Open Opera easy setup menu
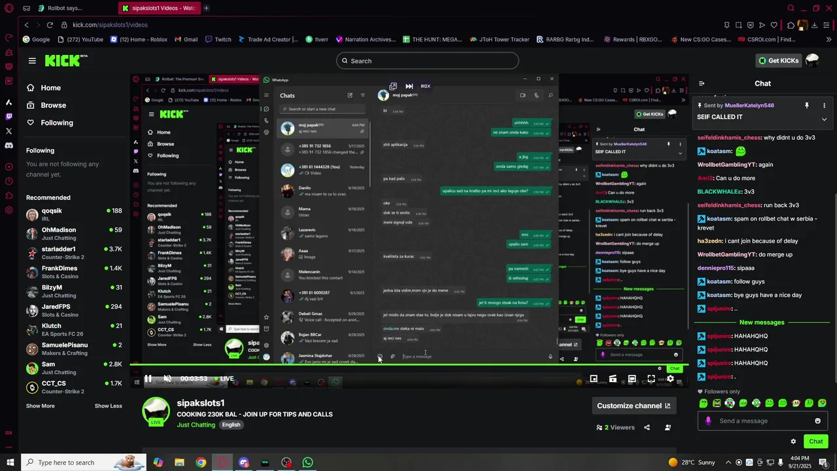The height and width of the screenshot is (471, 837). 826,25
